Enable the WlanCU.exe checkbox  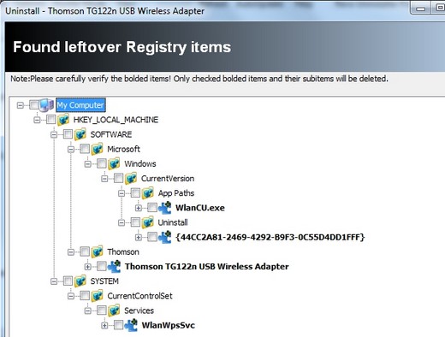click(x=152, y=207)
